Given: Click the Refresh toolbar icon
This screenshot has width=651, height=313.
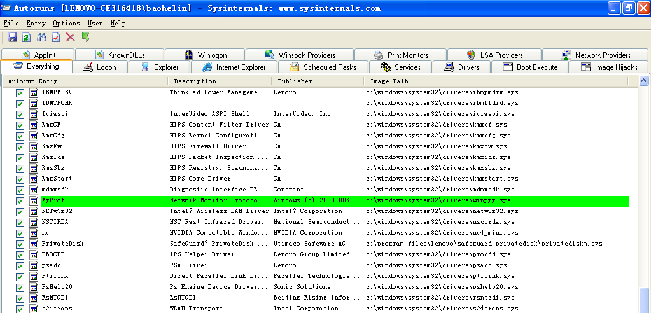Looking at the screenshot, I should pyautogui.click(x=27, y=38).
